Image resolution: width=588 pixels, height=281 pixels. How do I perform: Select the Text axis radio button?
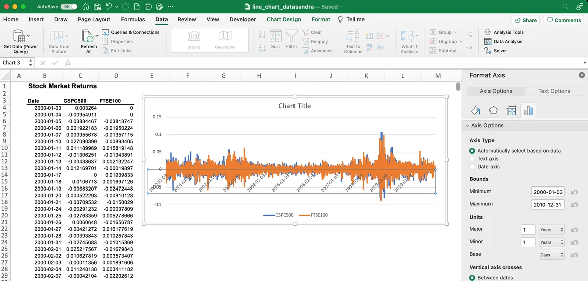(472, 159)
